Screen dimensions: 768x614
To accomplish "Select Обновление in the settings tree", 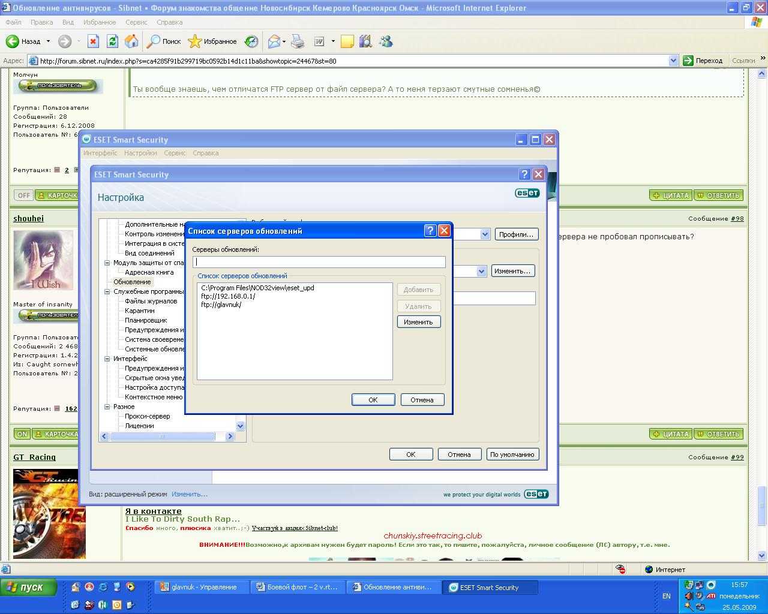I will [x=132, y=282].
